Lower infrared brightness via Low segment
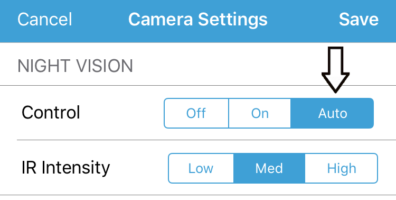Viewport: 396px width, 200px height. pos(201,168)
